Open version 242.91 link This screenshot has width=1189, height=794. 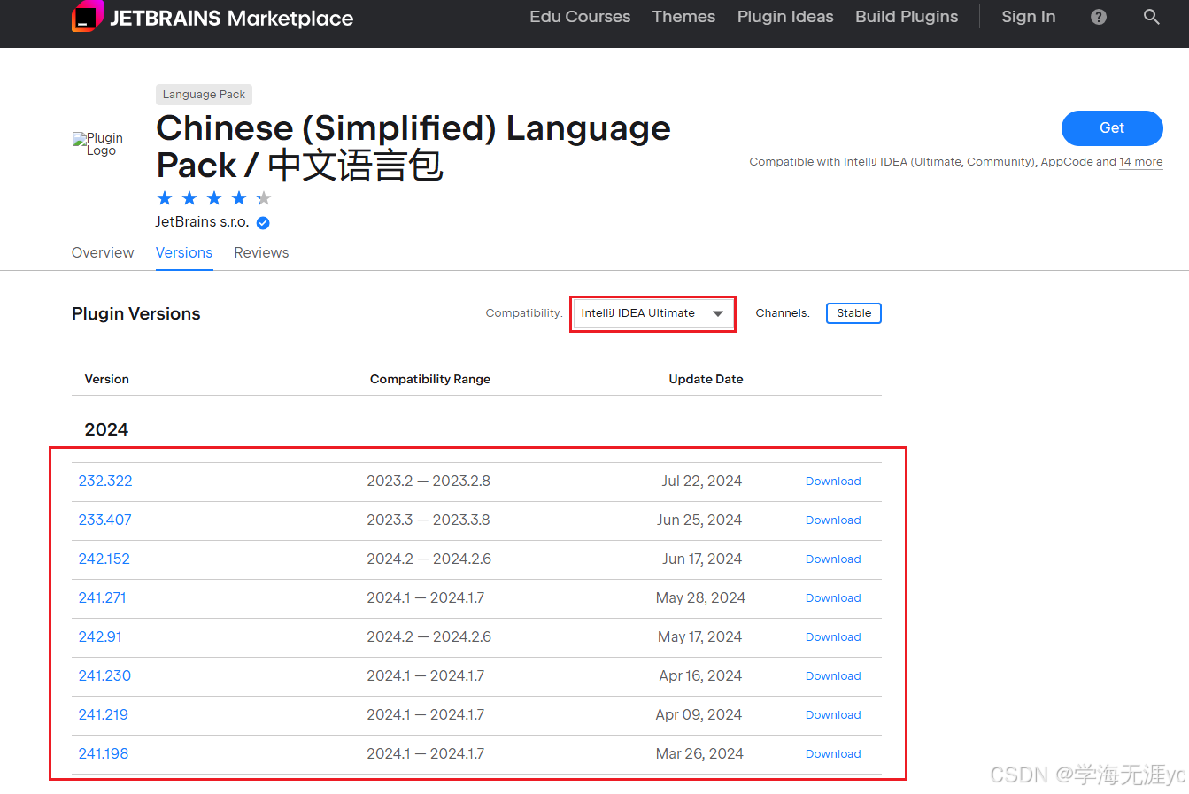(100, 637)
